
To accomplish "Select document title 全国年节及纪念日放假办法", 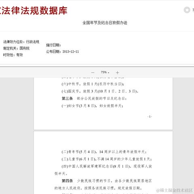I will tap(105, 23).
